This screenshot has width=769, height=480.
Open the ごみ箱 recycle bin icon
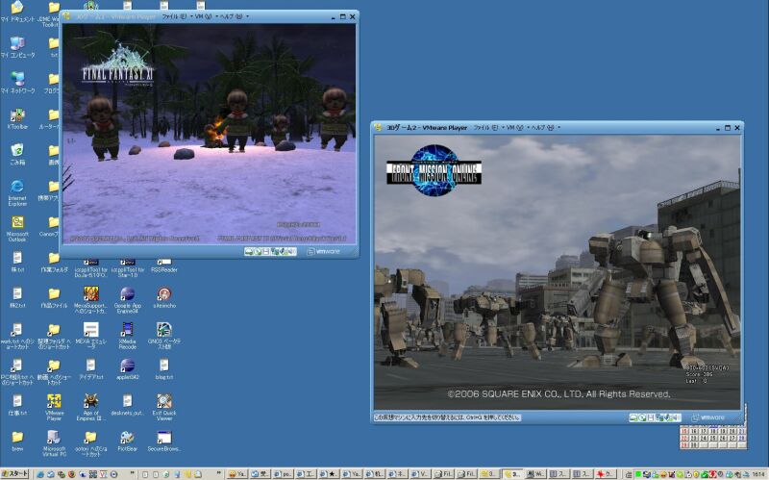point(17,154)
